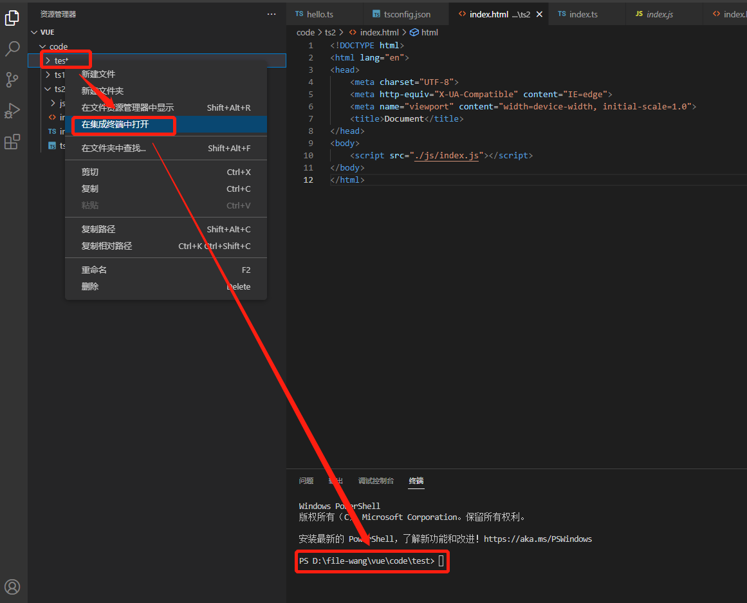The width and height of the screenshot is (747, 603).
Task: Open the Search view icon
Action: click(12, 49)
